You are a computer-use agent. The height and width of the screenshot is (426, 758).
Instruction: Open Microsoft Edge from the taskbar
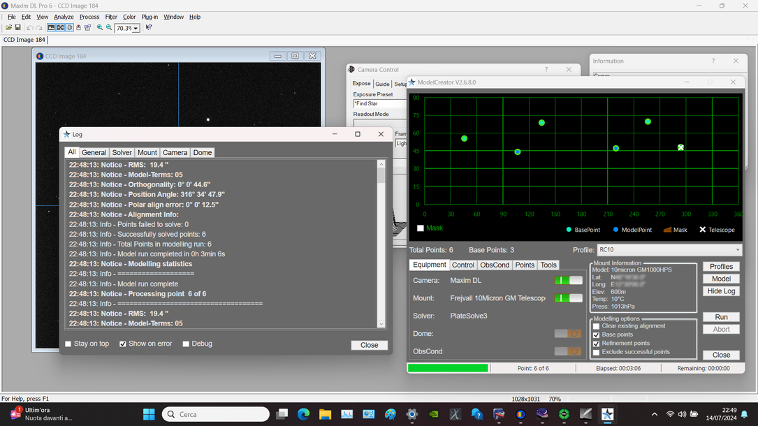pyautogui.click(x=303, y=414)
